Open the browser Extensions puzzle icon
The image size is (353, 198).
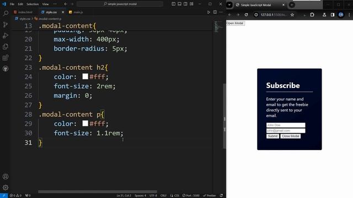[312, 15]
